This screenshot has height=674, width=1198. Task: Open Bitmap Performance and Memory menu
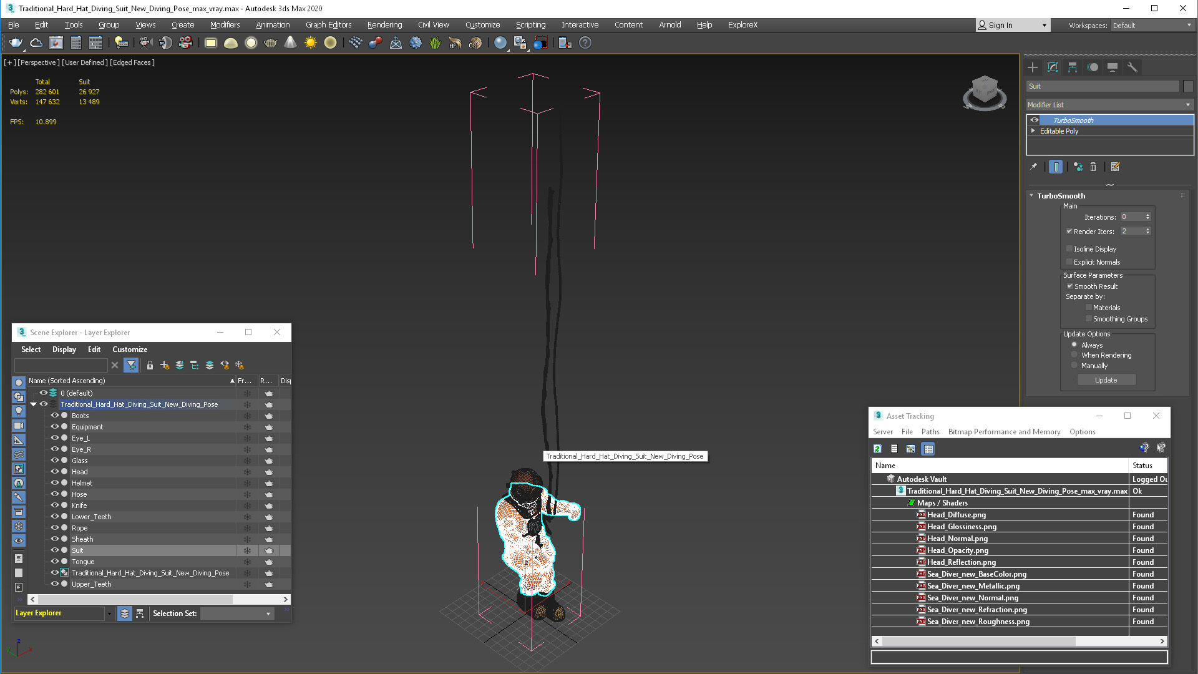1004,432
